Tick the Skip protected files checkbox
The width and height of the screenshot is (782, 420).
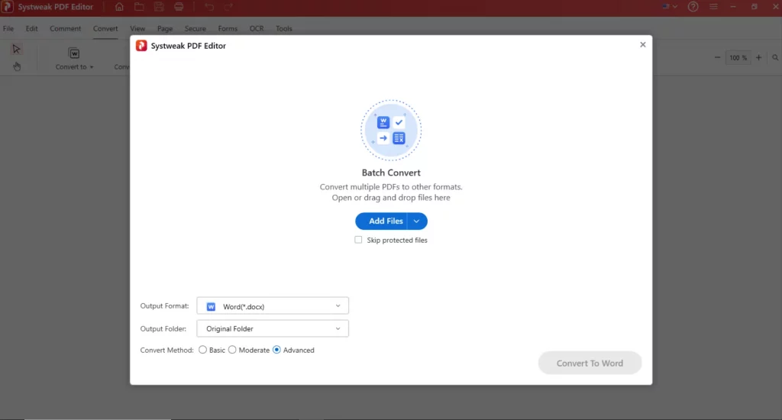pos(358,240)
